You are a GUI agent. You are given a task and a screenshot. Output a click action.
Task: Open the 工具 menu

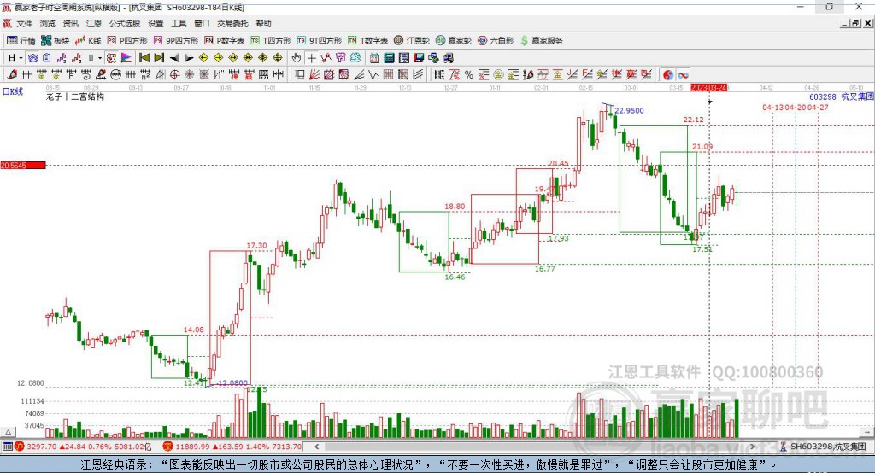coord(179,23)
